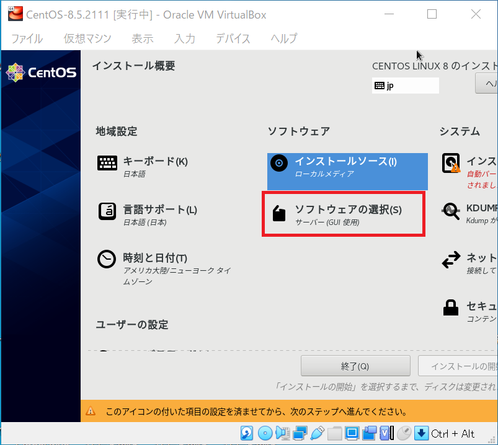Open the ヘルプ menu in menu bar
Screen dimensions: 498x445
click(284, 38)
